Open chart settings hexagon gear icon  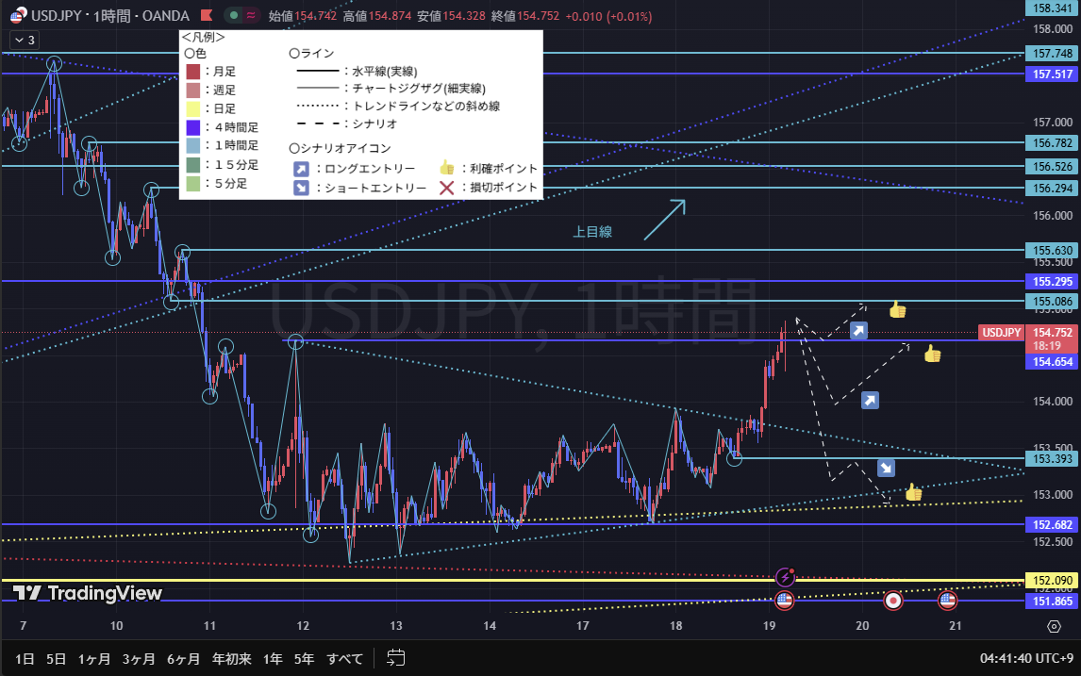coord(1053,626)
